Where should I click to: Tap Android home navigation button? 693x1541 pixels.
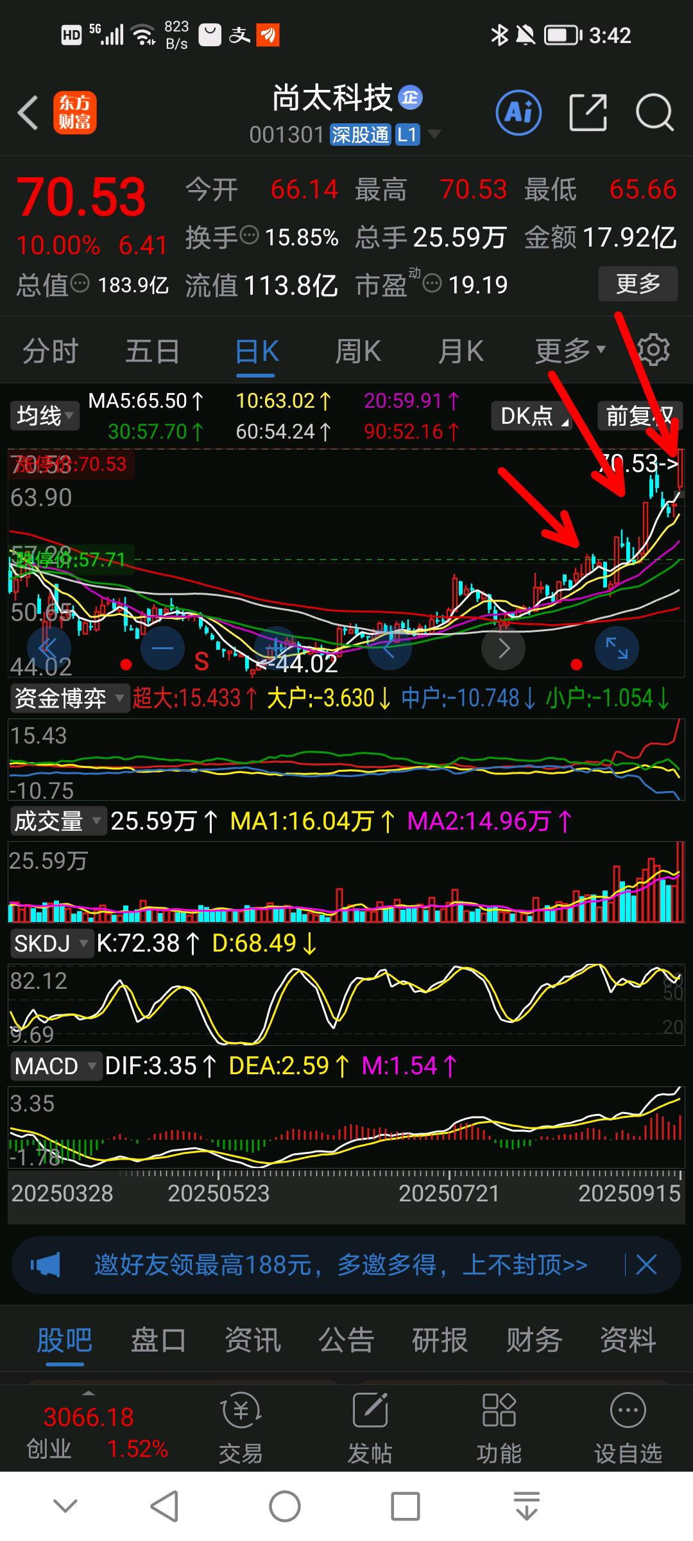(x=284, y=1506)
